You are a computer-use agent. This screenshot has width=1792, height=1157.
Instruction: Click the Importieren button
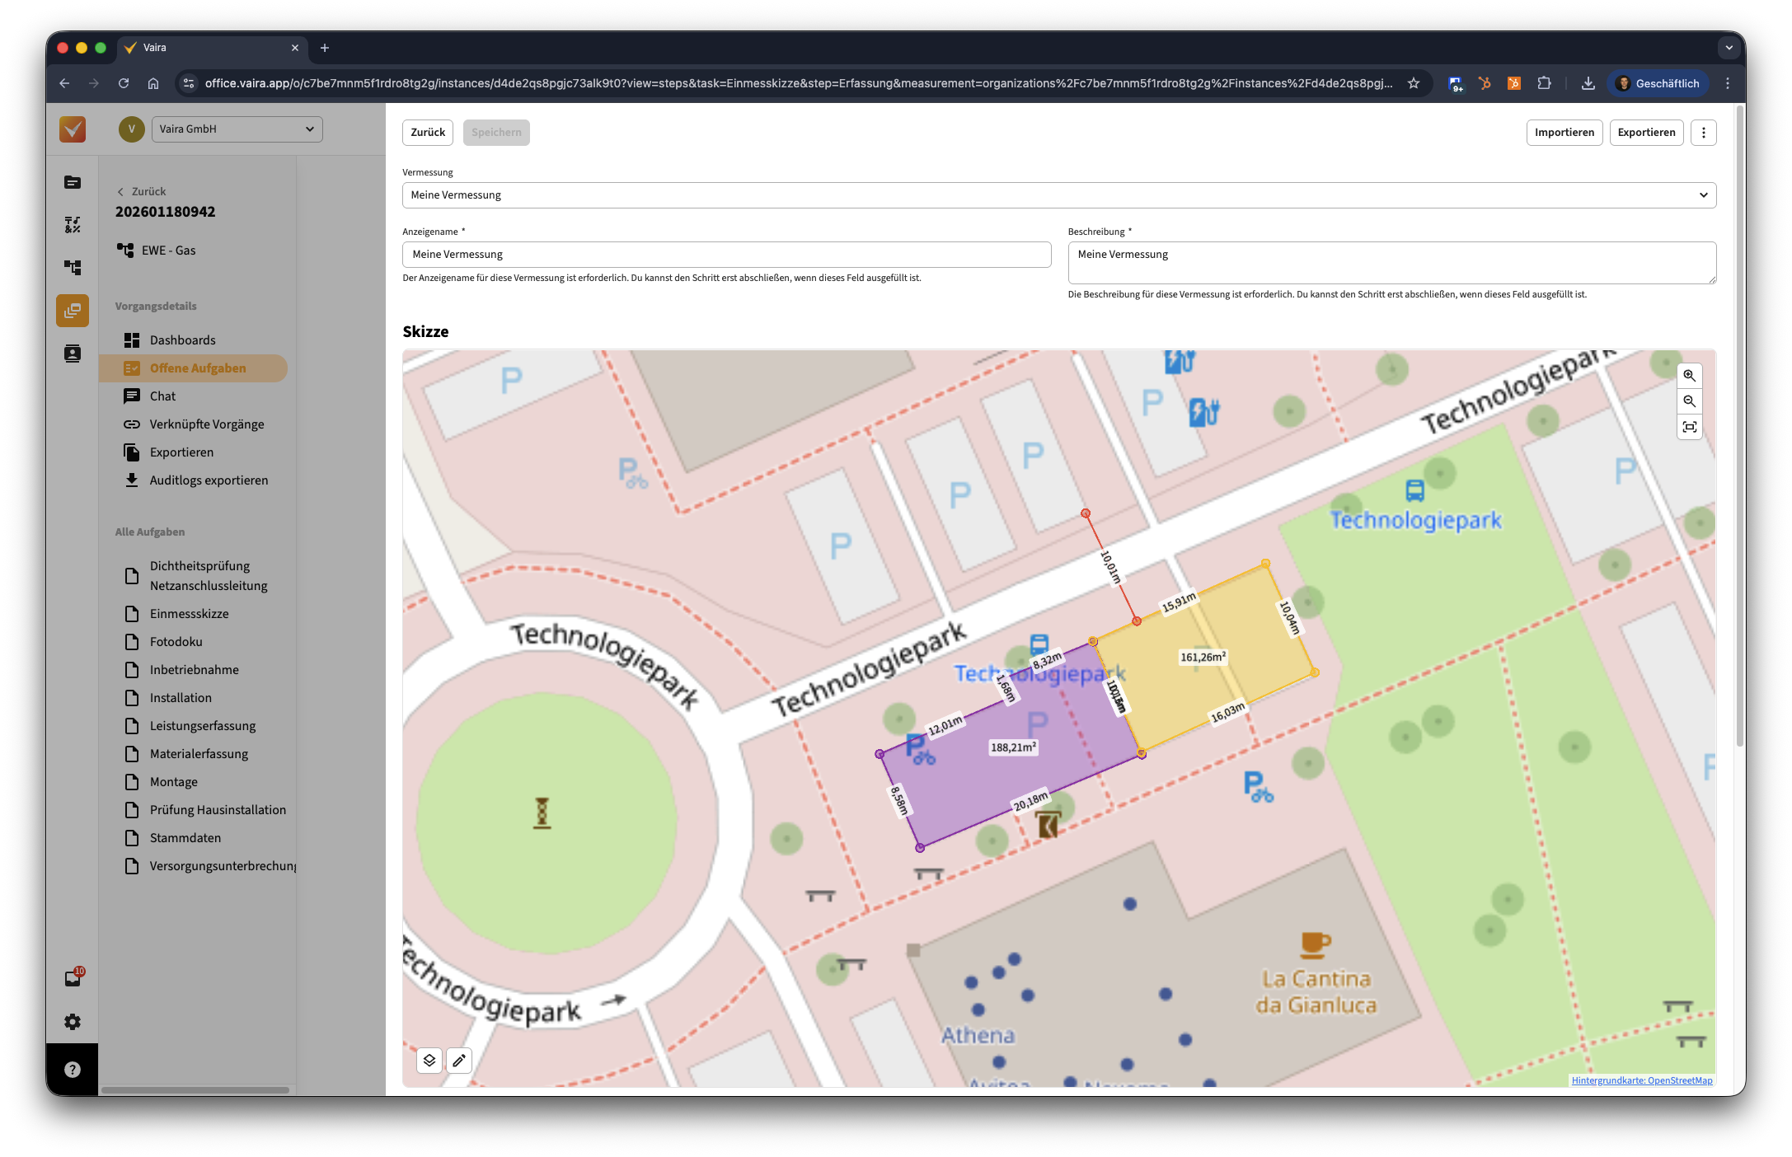1564,133
